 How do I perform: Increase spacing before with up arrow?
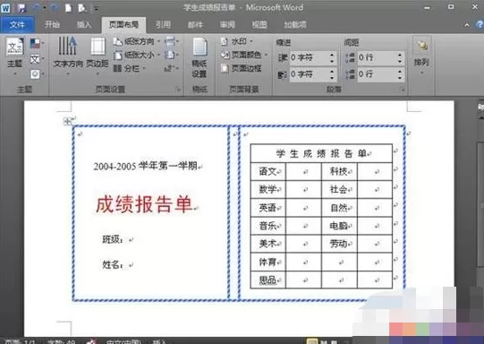tap(400, 55)
